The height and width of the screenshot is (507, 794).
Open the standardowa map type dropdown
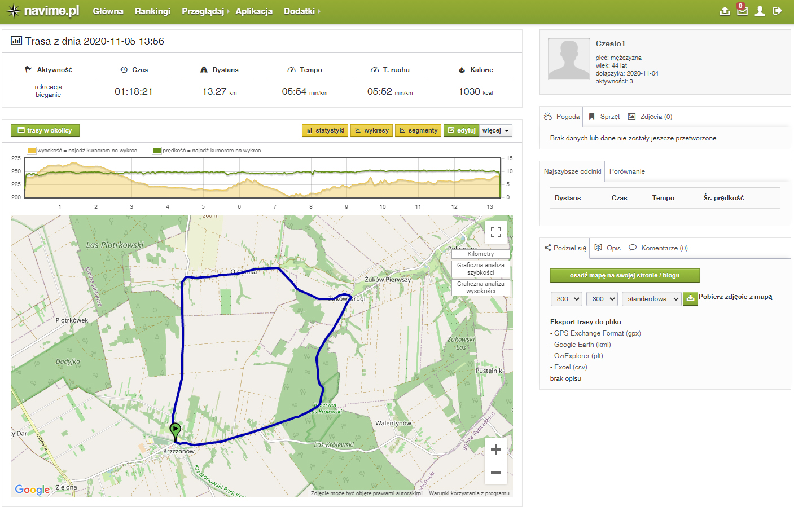652,299
